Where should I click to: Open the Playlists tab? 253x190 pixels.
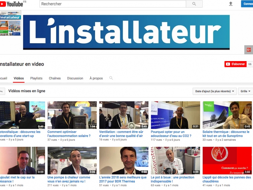[x=36, y=78]
